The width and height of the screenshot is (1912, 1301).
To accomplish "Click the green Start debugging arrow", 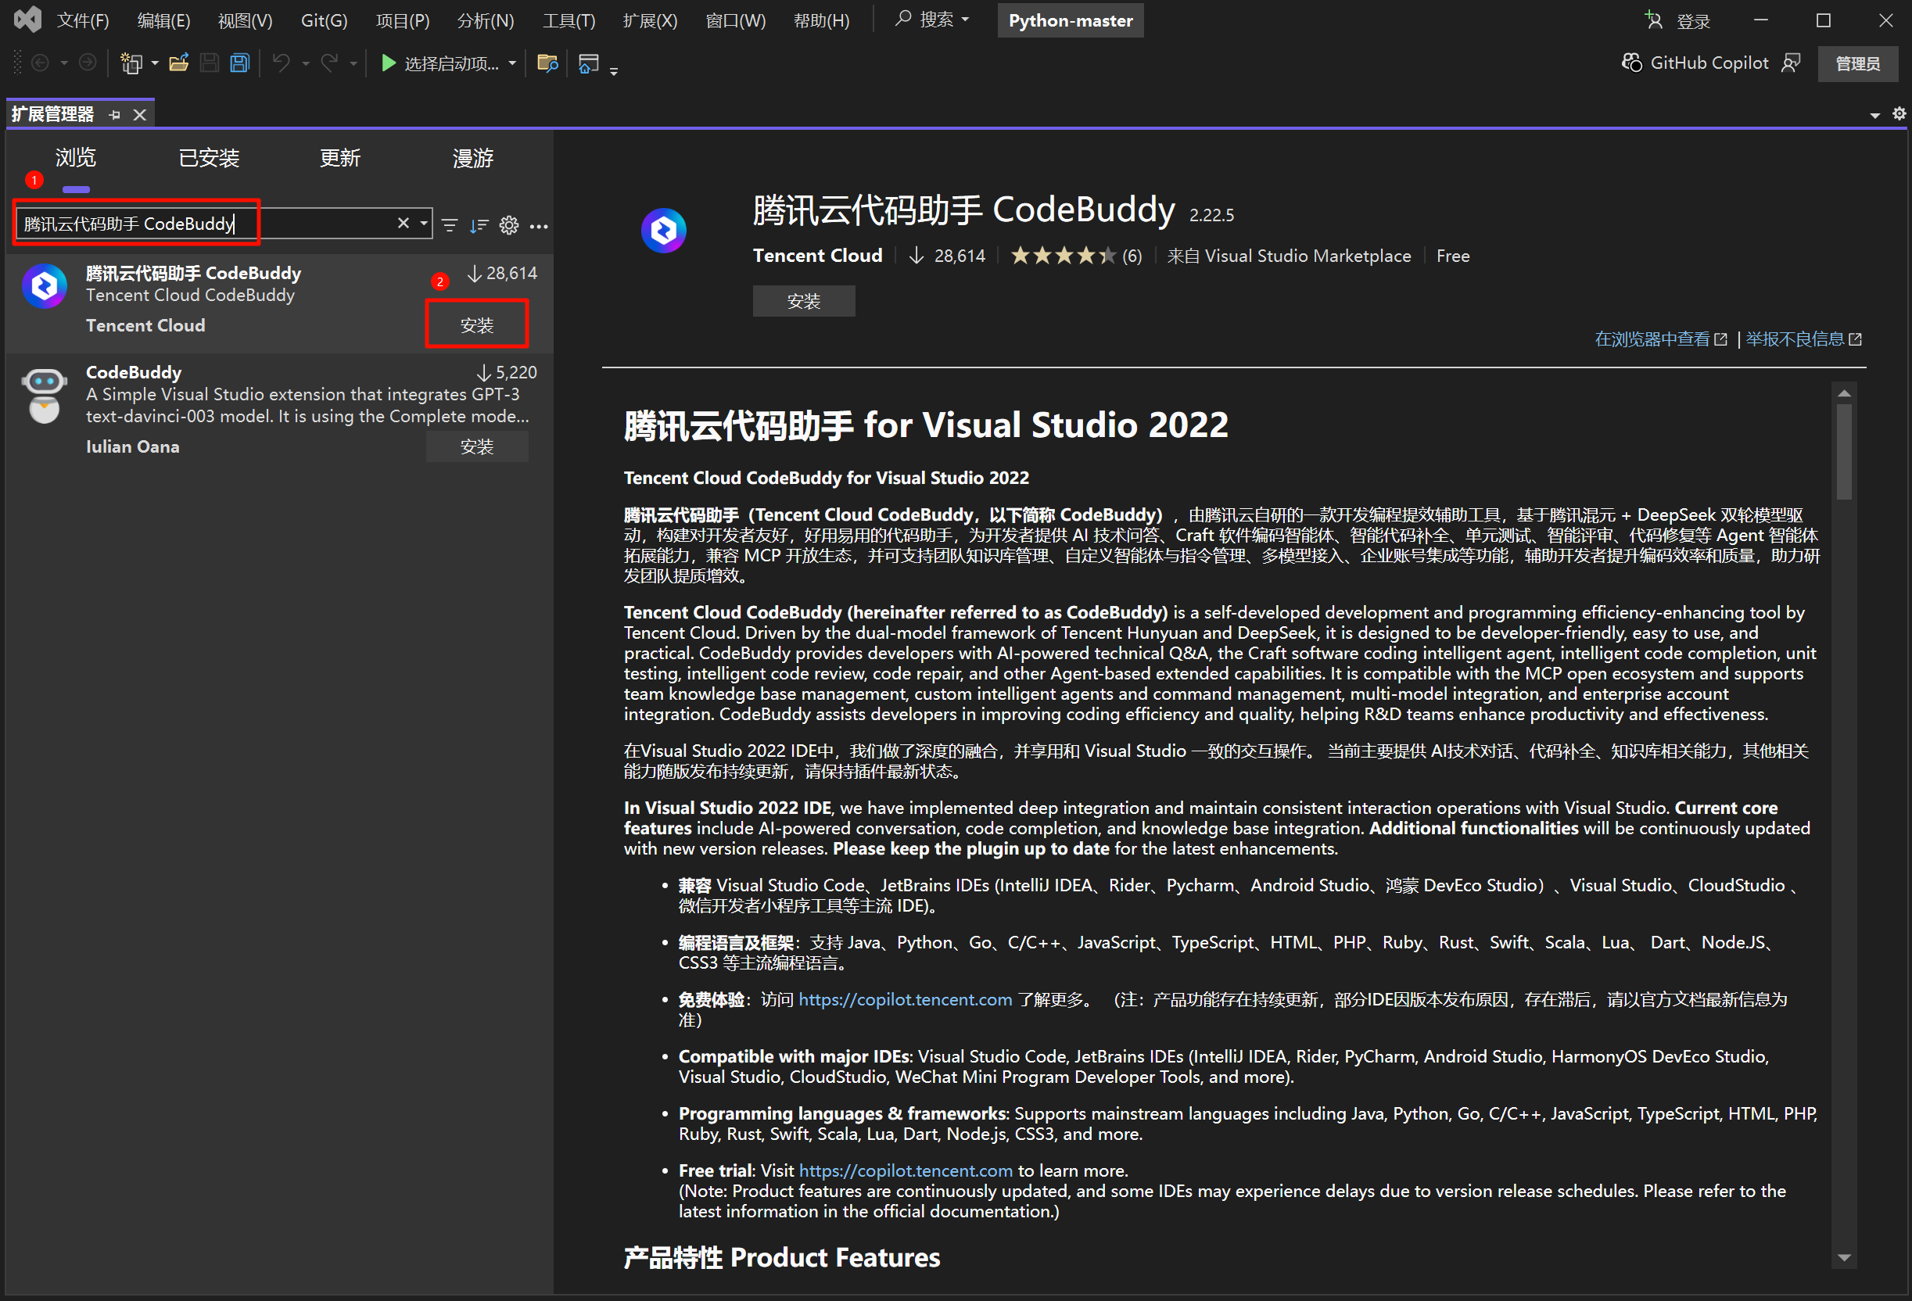I will [389, 63].
